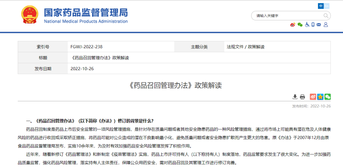
Task: Click the email envelope icon
Action: [x=319, y=25]
